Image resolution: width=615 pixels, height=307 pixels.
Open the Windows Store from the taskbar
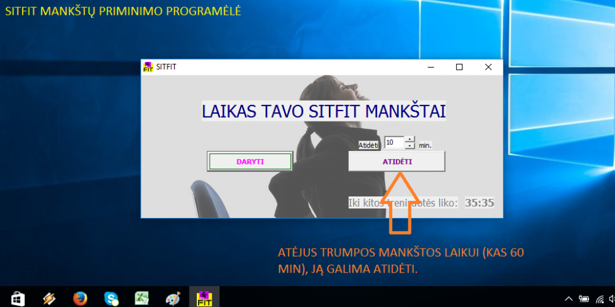[18, 299]
